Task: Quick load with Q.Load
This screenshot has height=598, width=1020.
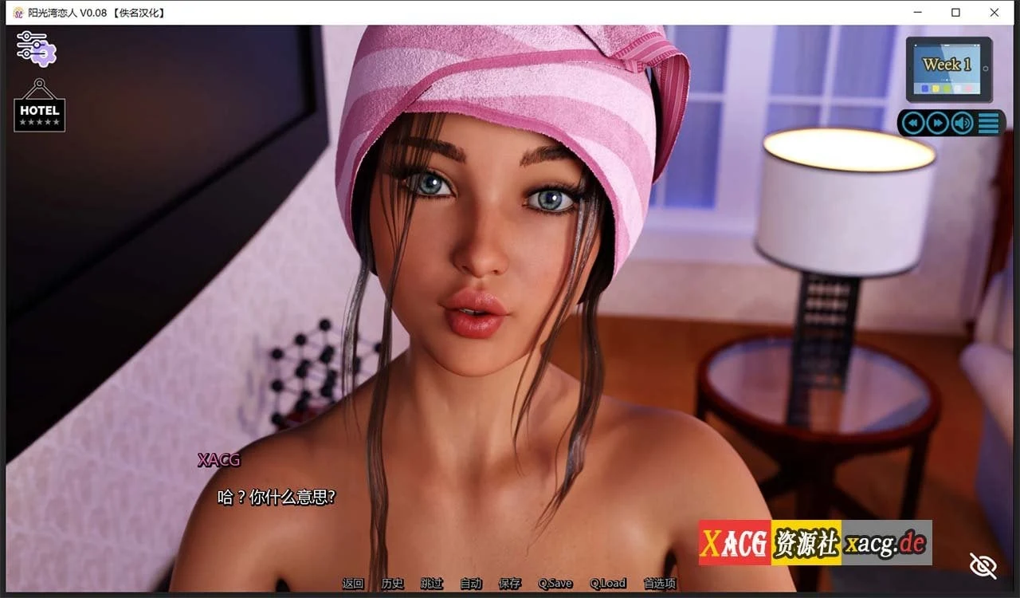Action: pos(608,584)
